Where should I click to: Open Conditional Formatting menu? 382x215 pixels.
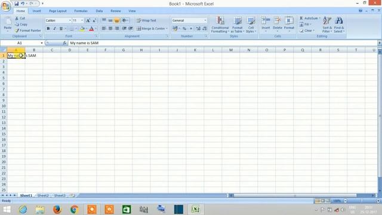[x=220, y=24]
